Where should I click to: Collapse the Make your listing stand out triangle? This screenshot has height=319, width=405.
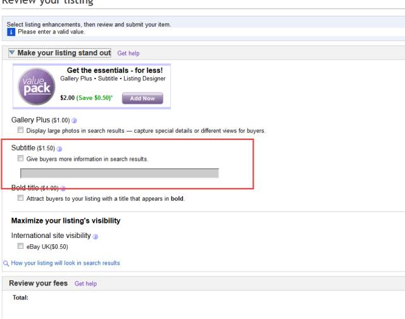12,53
